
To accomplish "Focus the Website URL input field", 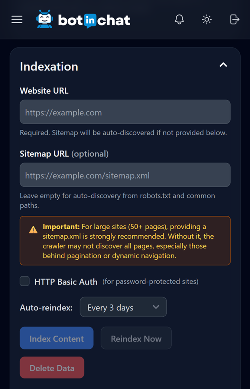I will click(125, 112).
